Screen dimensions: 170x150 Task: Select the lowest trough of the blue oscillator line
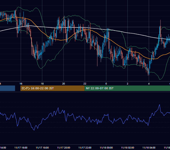34,130
